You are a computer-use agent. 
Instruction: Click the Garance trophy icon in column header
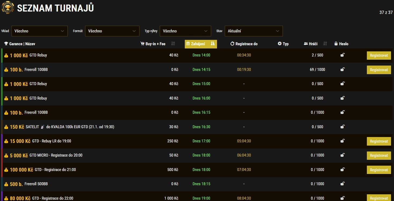click(6, 44)
